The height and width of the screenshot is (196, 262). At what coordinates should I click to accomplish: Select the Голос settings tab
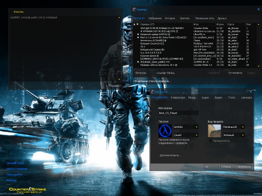click(232, 97)
